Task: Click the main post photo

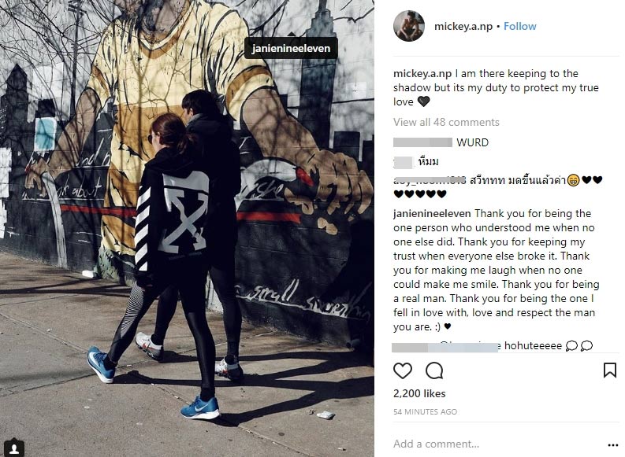Action: pos(187,228)
